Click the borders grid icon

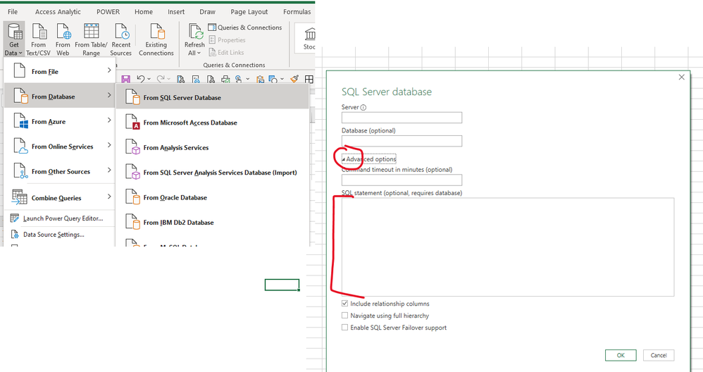point(309,80)
